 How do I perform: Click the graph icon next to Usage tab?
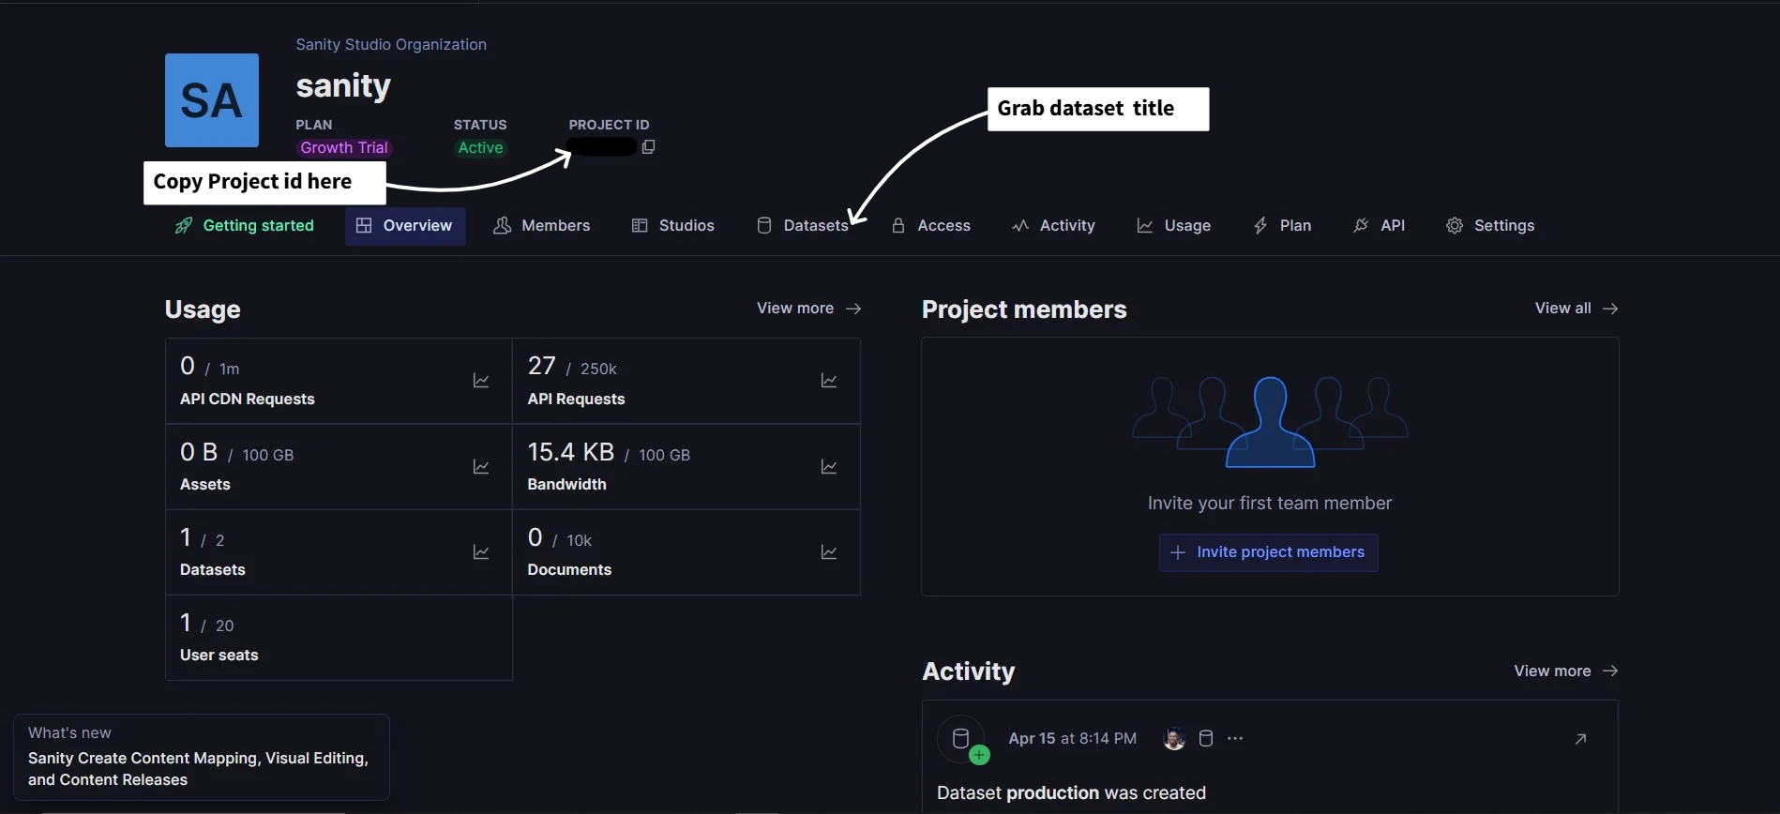coord(1145,226)
